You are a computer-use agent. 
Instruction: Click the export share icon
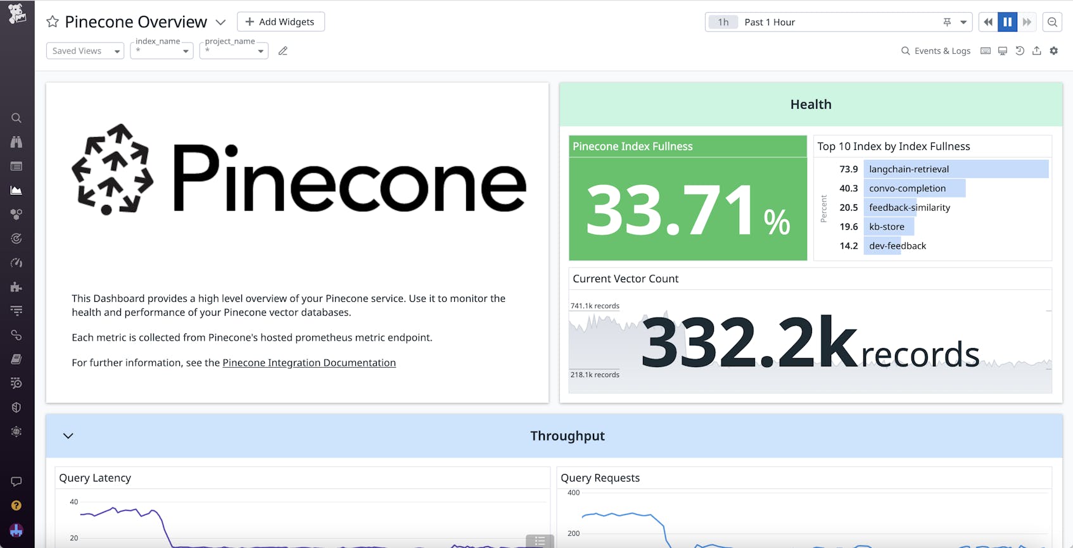pyautogui.click(x=1037, y=51)
